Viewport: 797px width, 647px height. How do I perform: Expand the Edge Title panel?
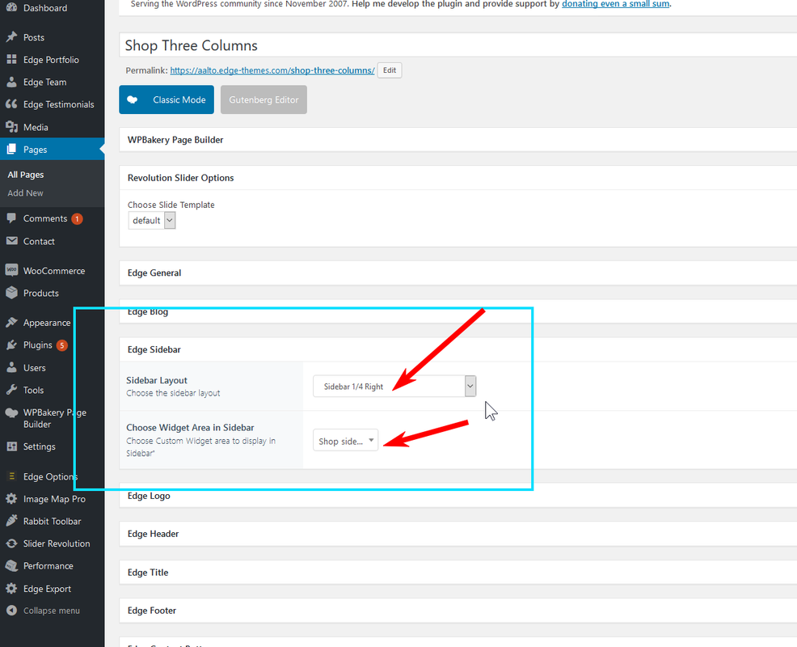pos(458,573)
